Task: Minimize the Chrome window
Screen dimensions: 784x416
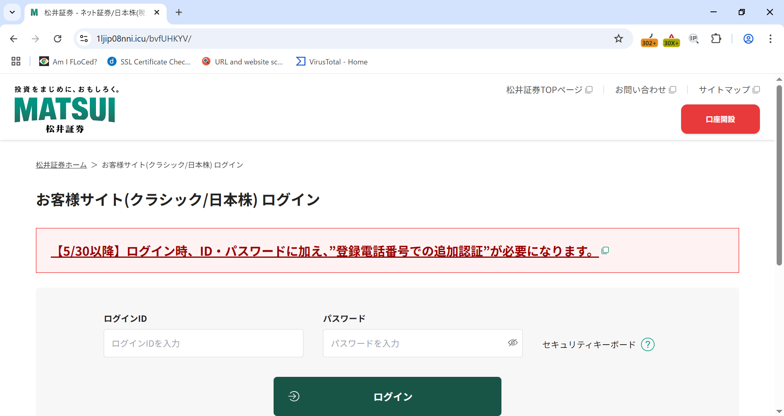Action: click(x=713, y=12)
